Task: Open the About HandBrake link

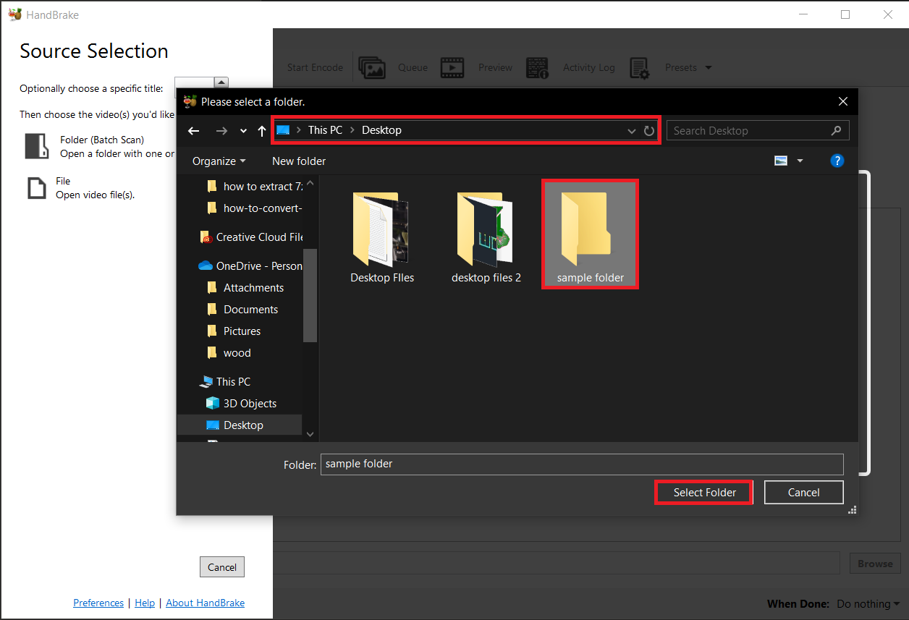Action: click(x=205, y=602)
